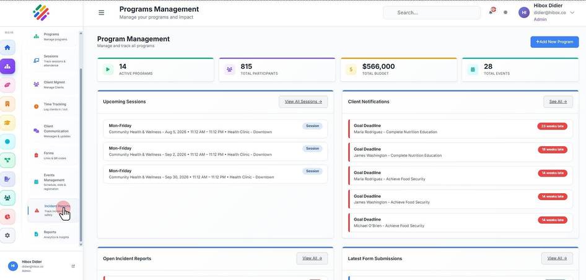
Task: Select the purple Programs module rail icon
Action: pyautogui.click(x=7, y=66)
